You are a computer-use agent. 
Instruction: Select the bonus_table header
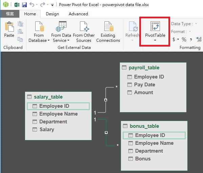pyautogui.click(x=144, y=126)
